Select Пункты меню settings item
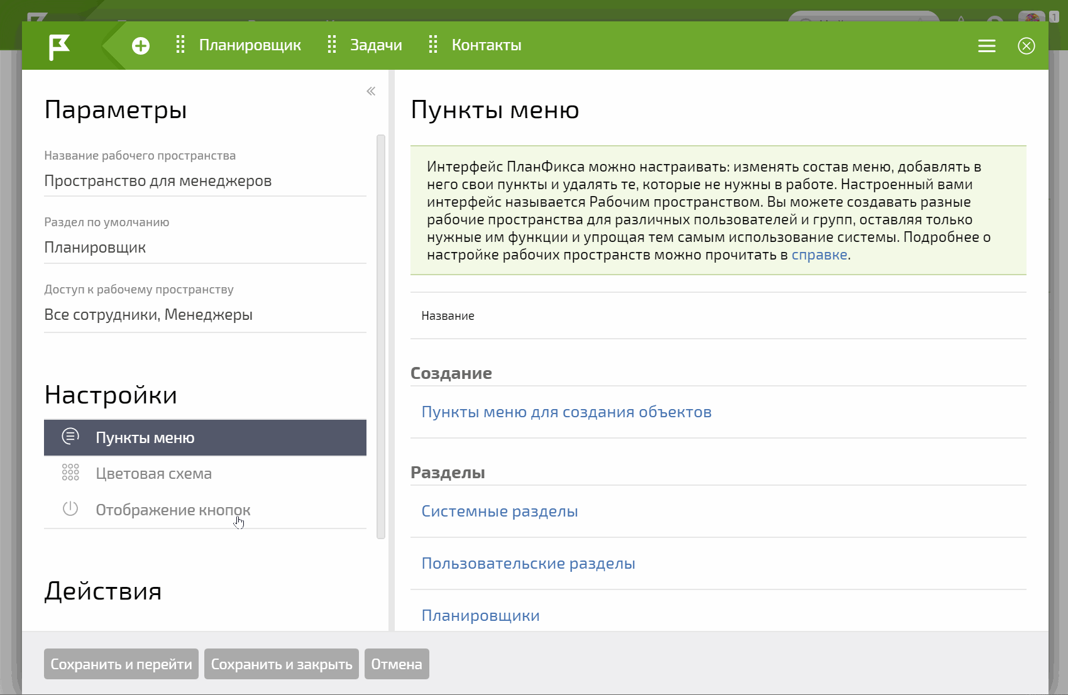The width and height of the screenshot is (1068, 695). click(x=205, y=437)
